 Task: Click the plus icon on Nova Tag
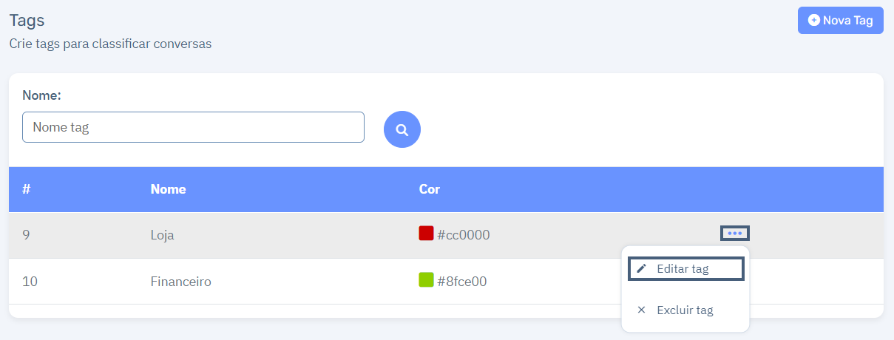pos(814,21)
